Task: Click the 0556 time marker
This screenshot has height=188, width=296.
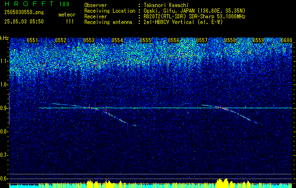Action: (x=174, y=40)
